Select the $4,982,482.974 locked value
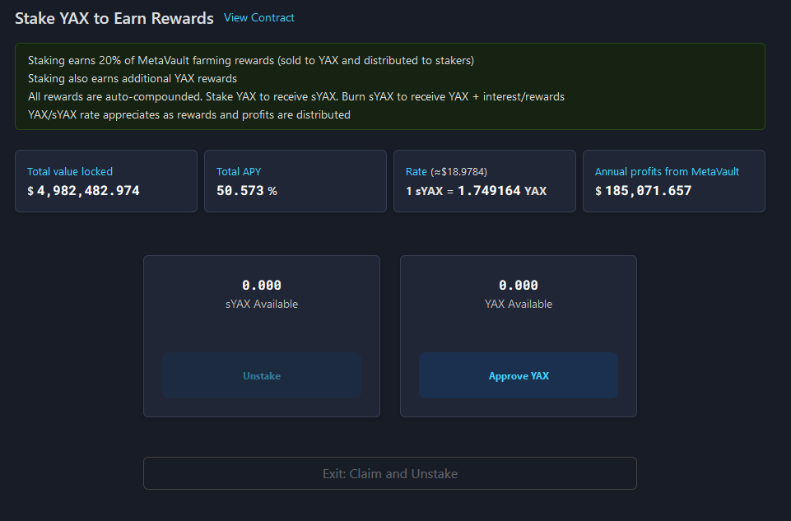 click(83, 191)
